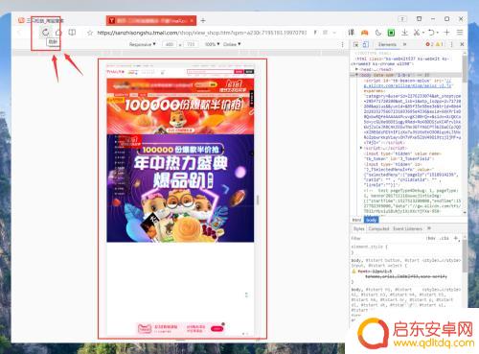This screenshot has width=479, height=354.
Task: Open the device toolbar three-dot menu
Action: click(x=343, y=44)
